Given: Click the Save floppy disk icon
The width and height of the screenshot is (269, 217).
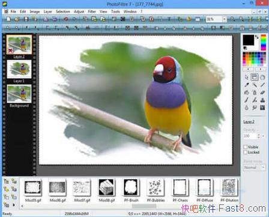Looking at the screenshot, I should pos(26,19).
